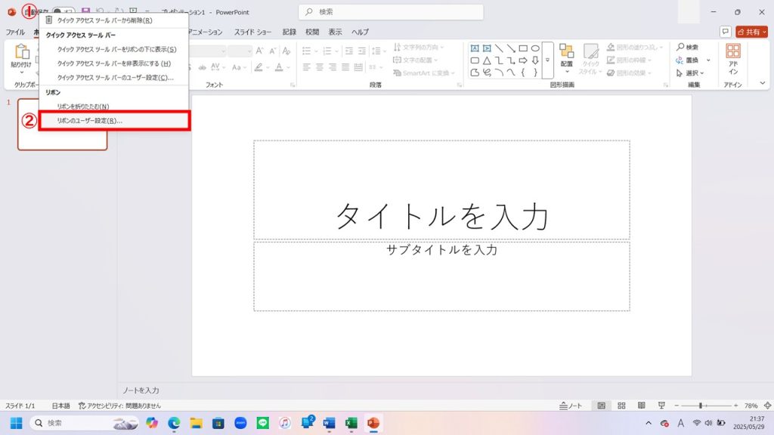The image size is (774, 435).
Task: Expand the Select (選択) dropdown
Action: point(695,73)
